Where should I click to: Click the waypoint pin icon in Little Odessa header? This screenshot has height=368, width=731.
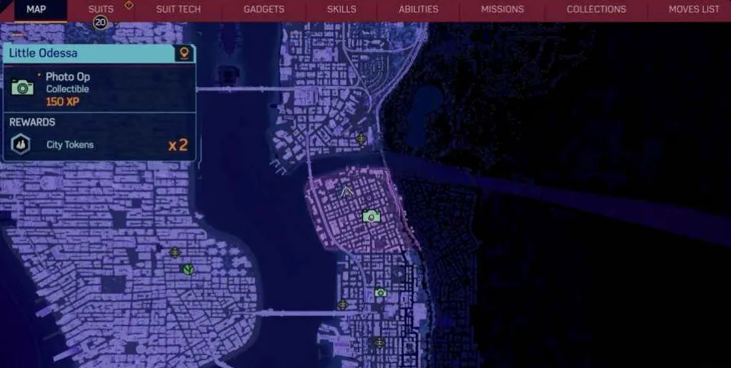[x=184, y=53]
